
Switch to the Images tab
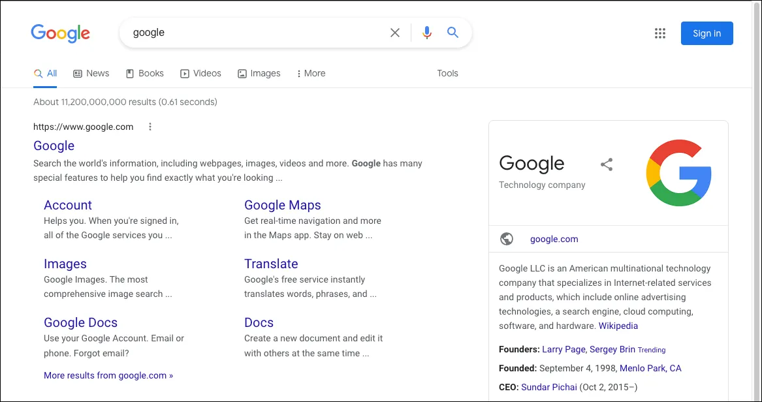[259, 73]
